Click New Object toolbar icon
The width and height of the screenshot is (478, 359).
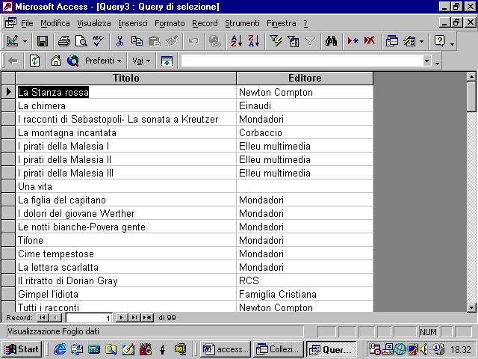pos(409,41)
